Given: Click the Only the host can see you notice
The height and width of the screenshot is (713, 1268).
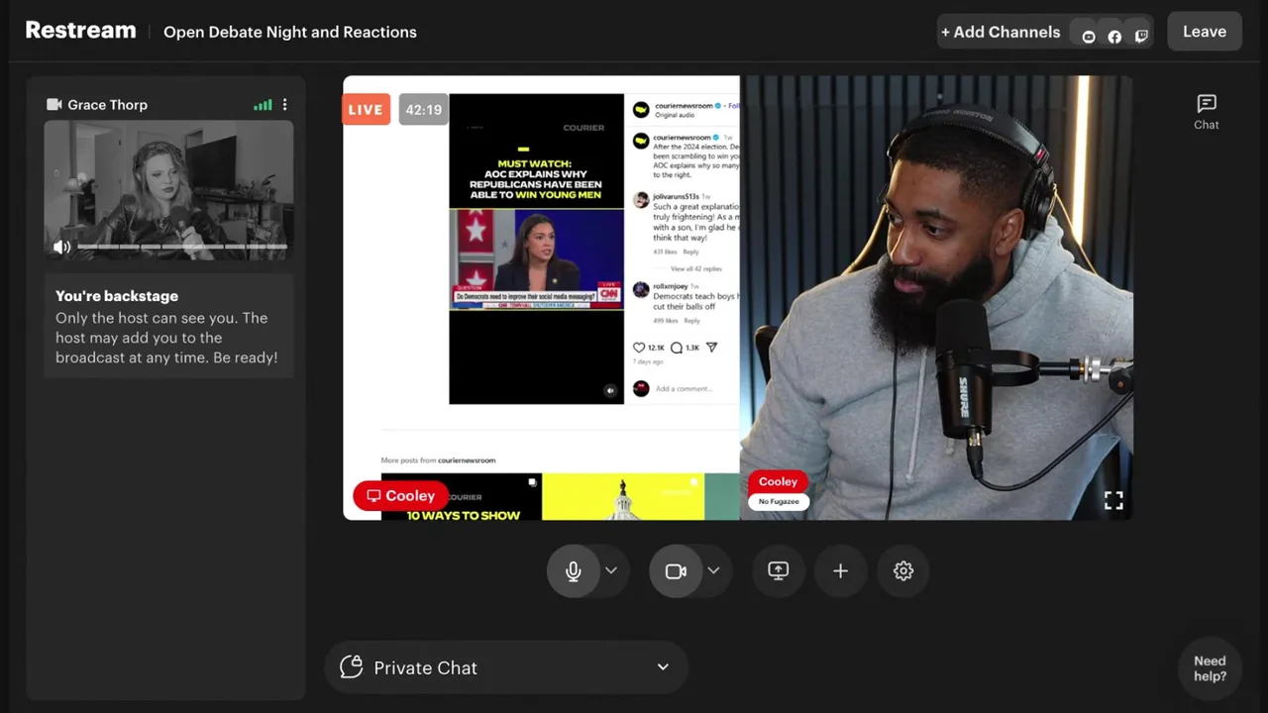Looking at the screenshot, I should click(166, 338).
